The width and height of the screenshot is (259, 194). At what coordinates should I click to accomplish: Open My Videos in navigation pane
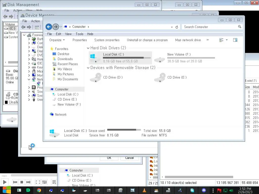[x=65, y=69]
